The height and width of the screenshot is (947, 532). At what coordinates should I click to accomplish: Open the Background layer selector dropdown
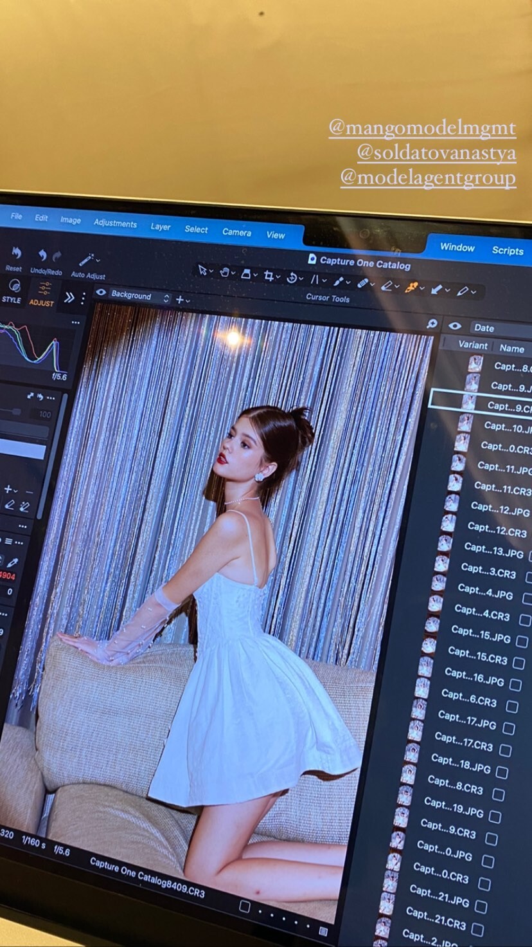point(139,296)
